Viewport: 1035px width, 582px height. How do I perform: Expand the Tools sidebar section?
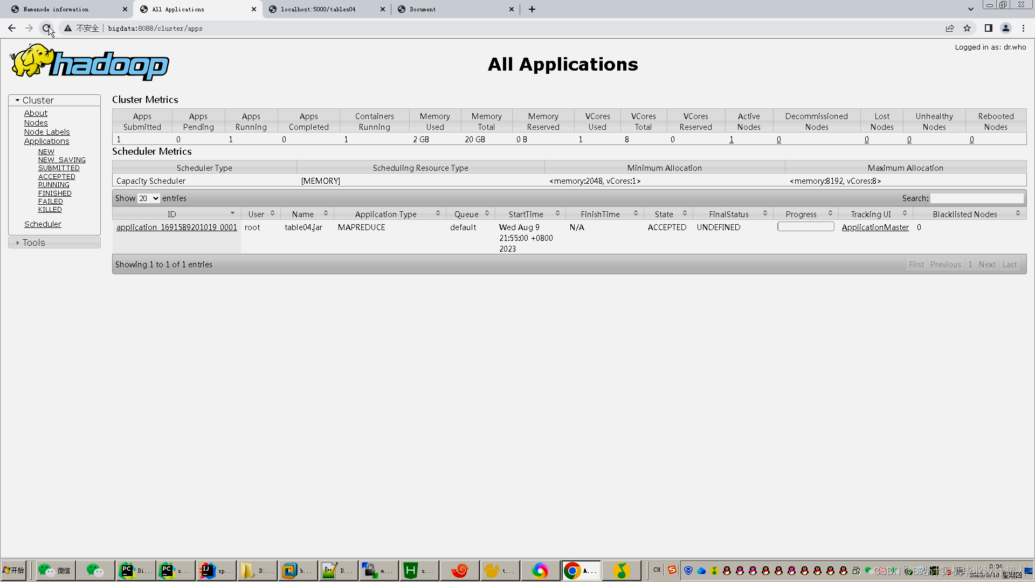coord(33,242)
